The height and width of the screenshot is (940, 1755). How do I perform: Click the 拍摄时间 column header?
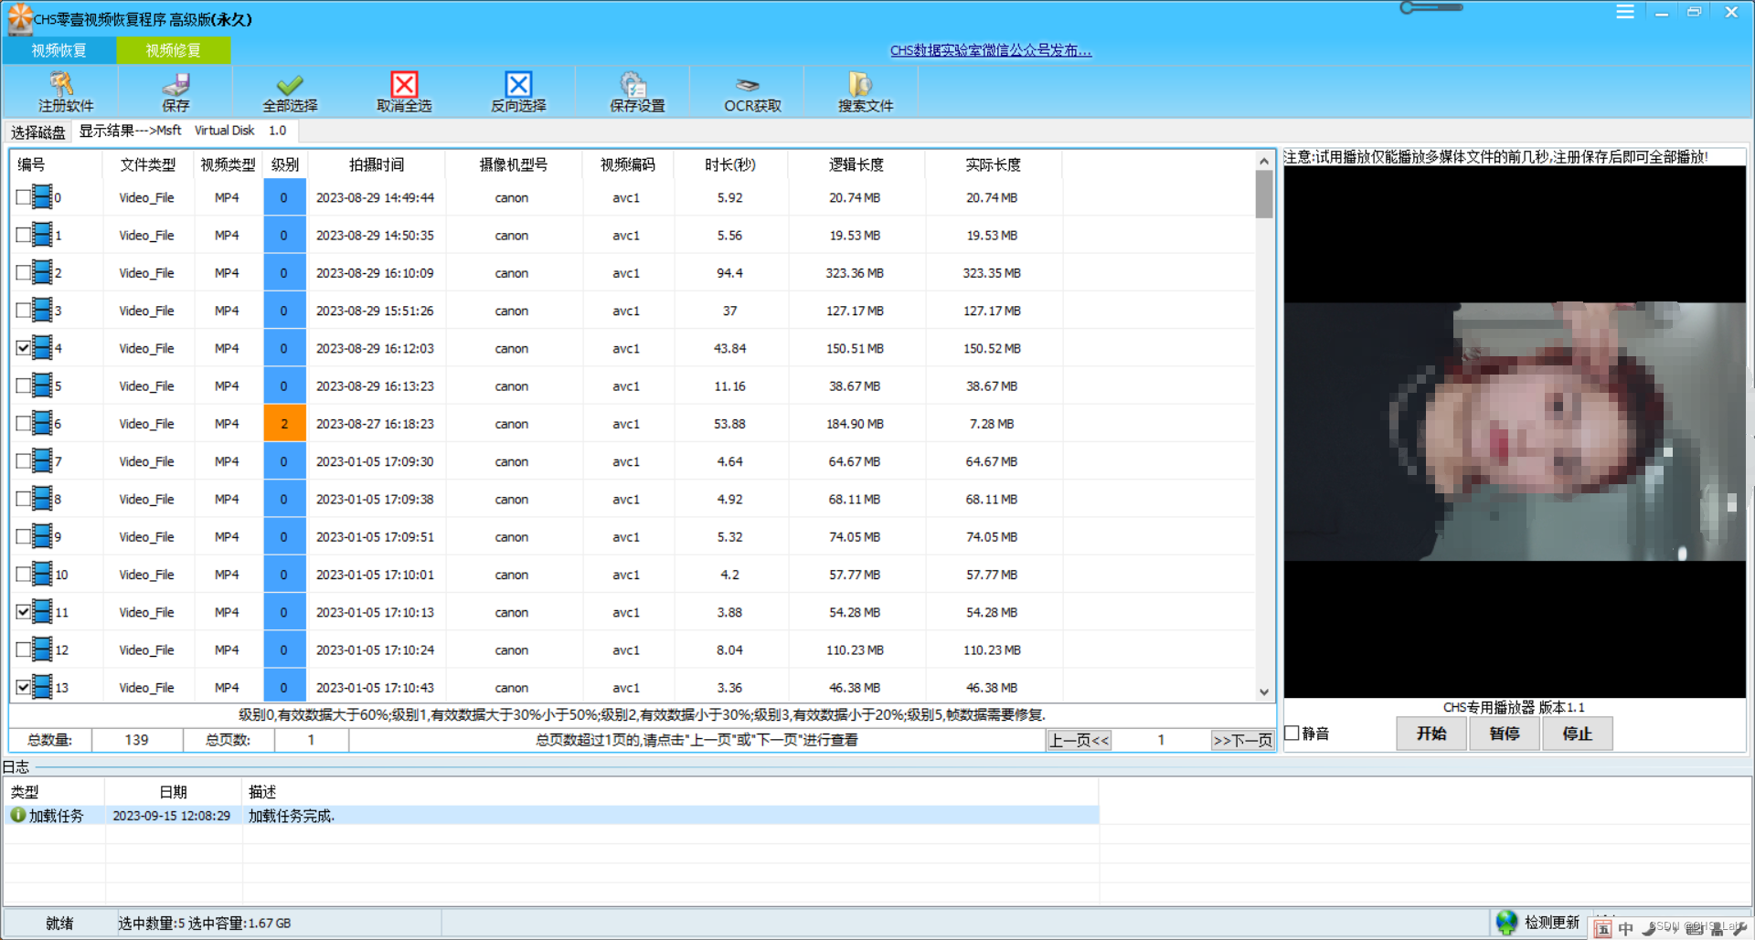point(377,164)
